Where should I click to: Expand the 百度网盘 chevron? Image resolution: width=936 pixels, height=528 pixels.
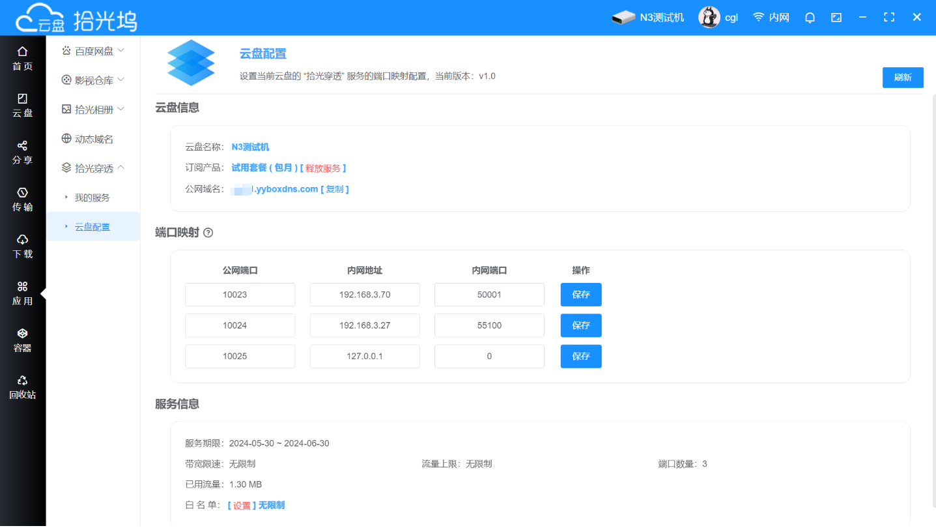coord(121,50)
